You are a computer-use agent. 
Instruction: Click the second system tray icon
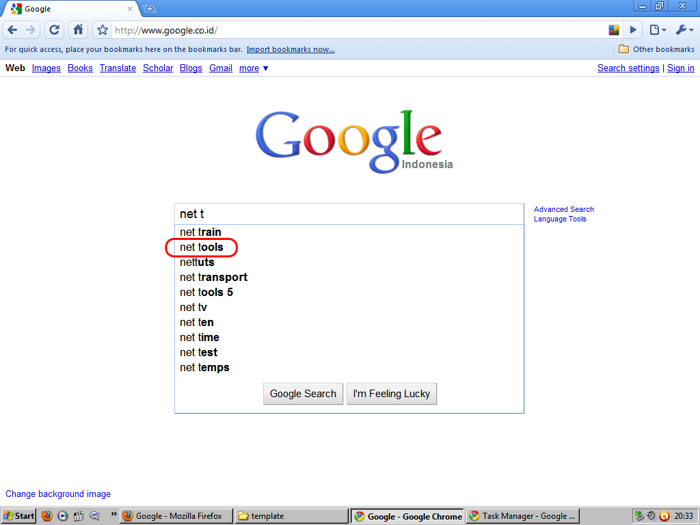(x=651, y=516)
